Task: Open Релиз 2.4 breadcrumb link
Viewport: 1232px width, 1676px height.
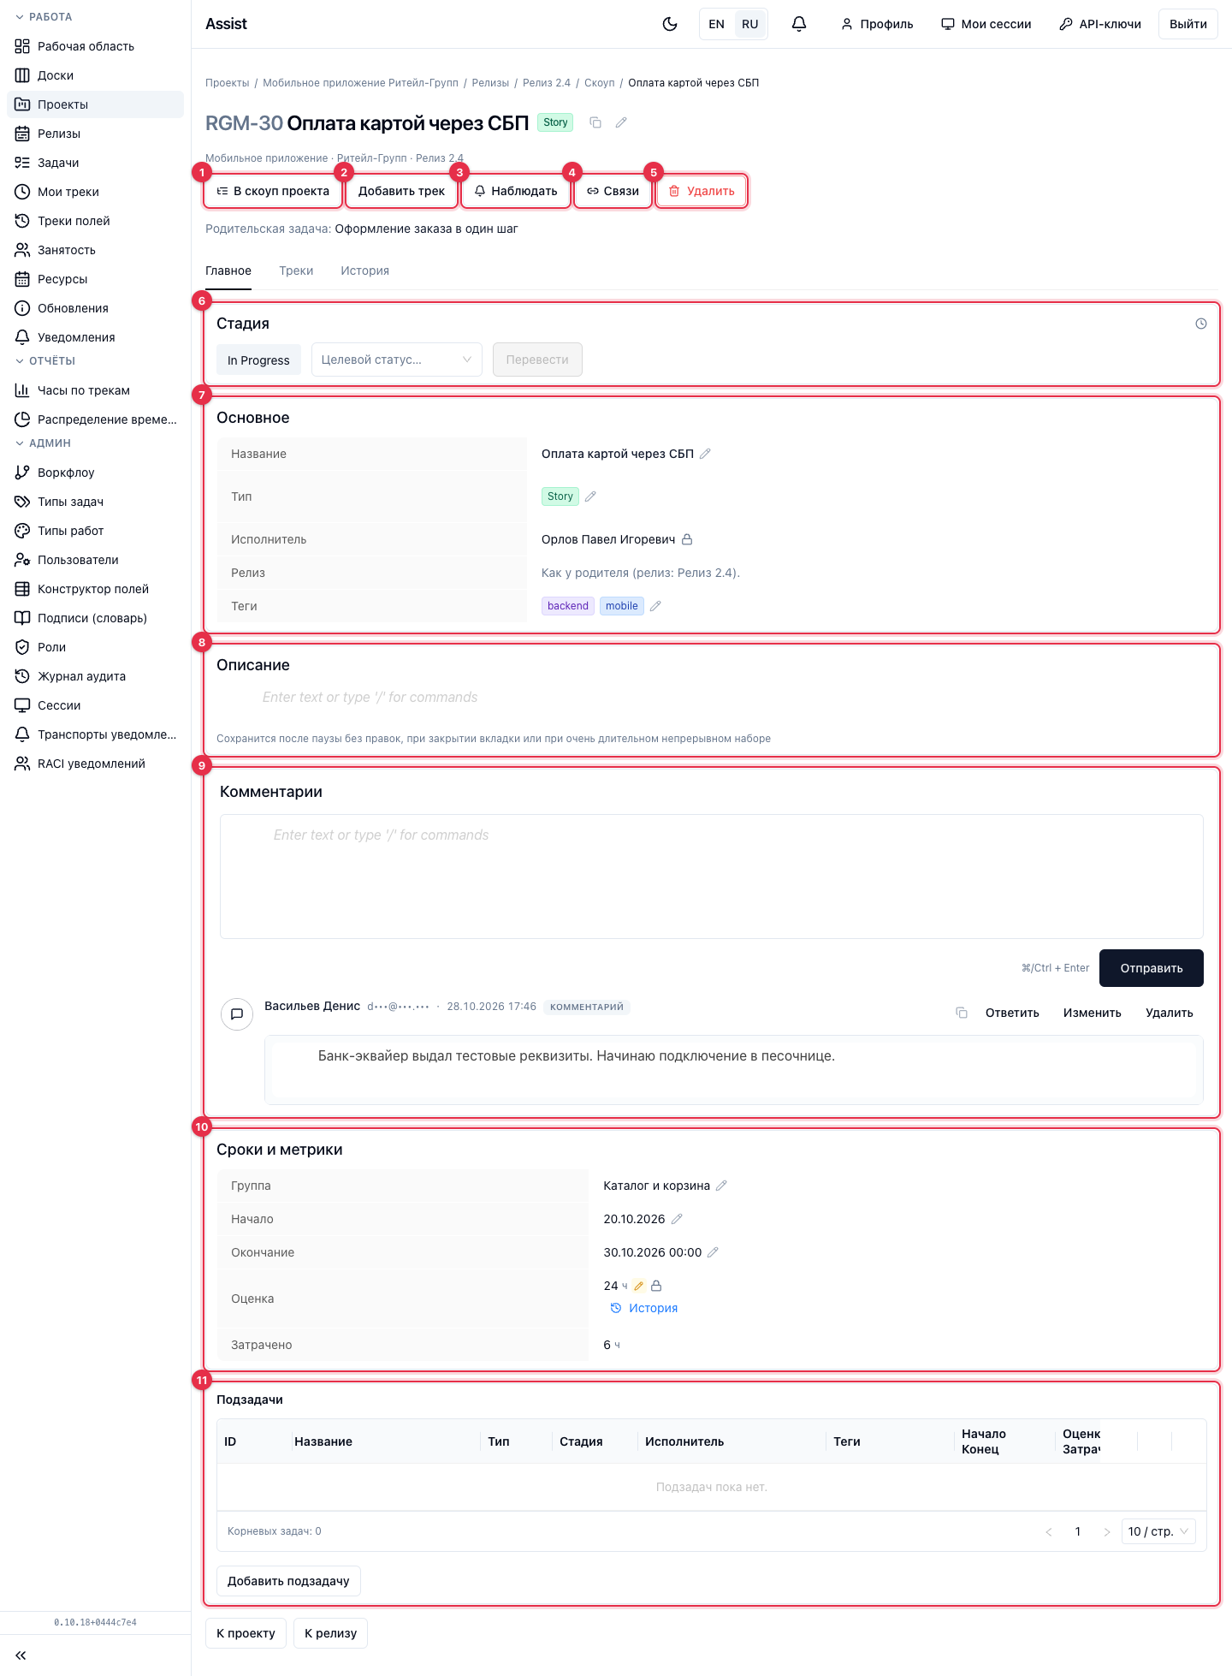Action: (x=547, y=83)
